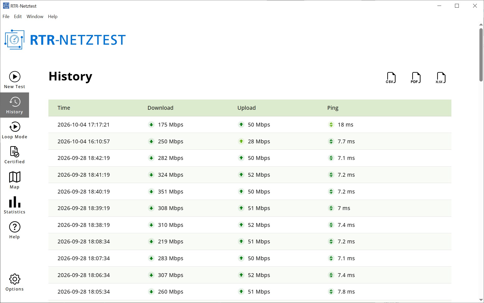Open test result 2026-09-28 18:06:34
484x303 pixels.
pyautogui.click(x=250, y=275)
